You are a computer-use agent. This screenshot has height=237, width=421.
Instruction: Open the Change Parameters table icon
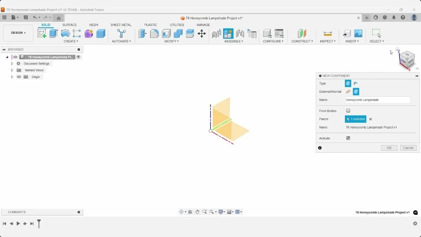279,33
